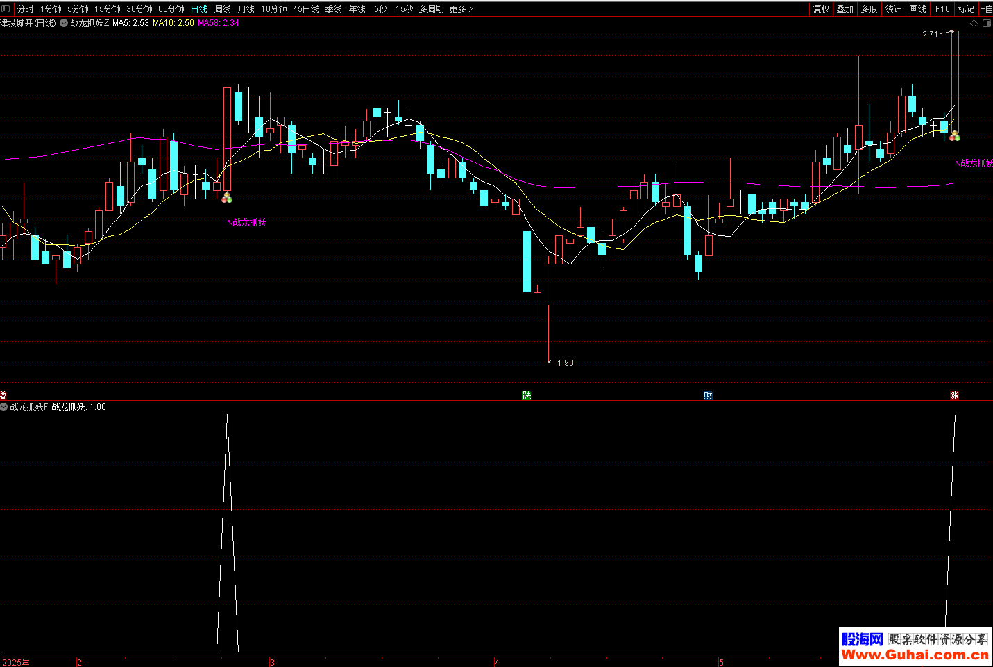Click the 津投城开 (日线) stock title
The width and height of the screenshot is (993, 667).
pyautogui.click(x=28, y=23)
